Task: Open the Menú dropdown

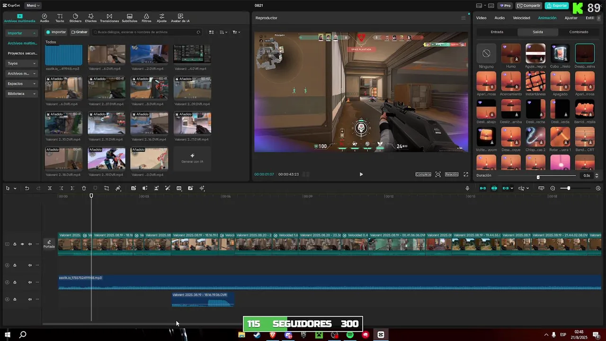Action: tap(33, 6)
